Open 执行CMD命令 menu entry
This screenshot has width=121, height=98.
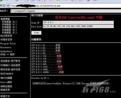coord(7,74)
